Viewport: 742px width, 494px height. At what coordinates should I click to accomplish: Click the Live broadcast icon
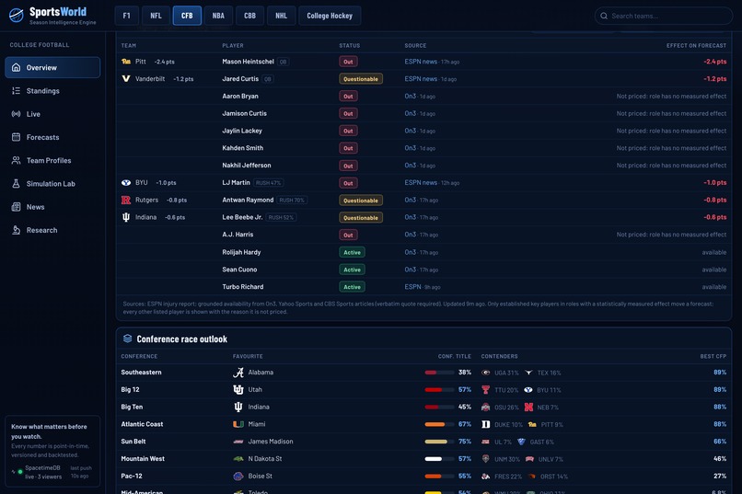click(x=16, y=114)
